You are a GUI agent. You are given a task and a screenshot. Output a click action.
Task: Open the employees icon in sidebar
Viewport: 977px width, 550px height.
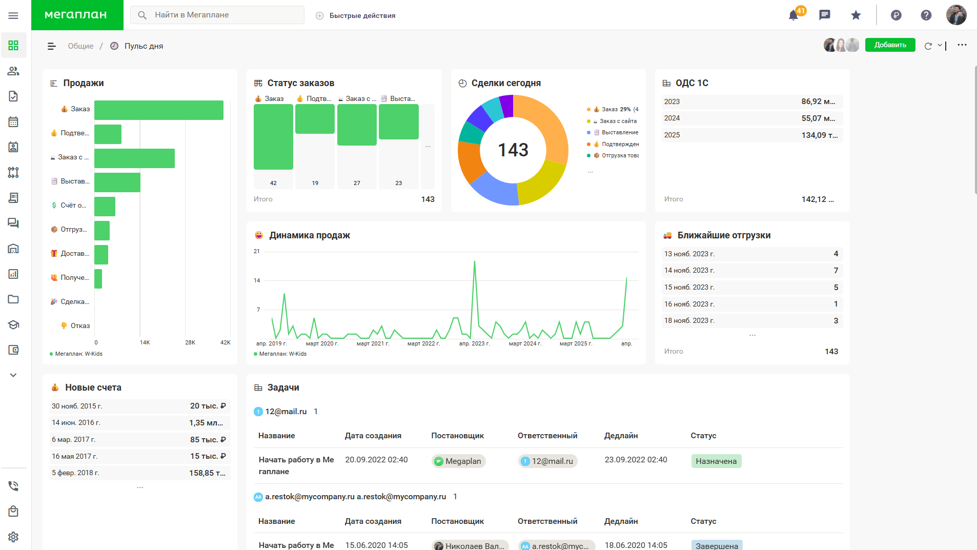click(13, 71)
